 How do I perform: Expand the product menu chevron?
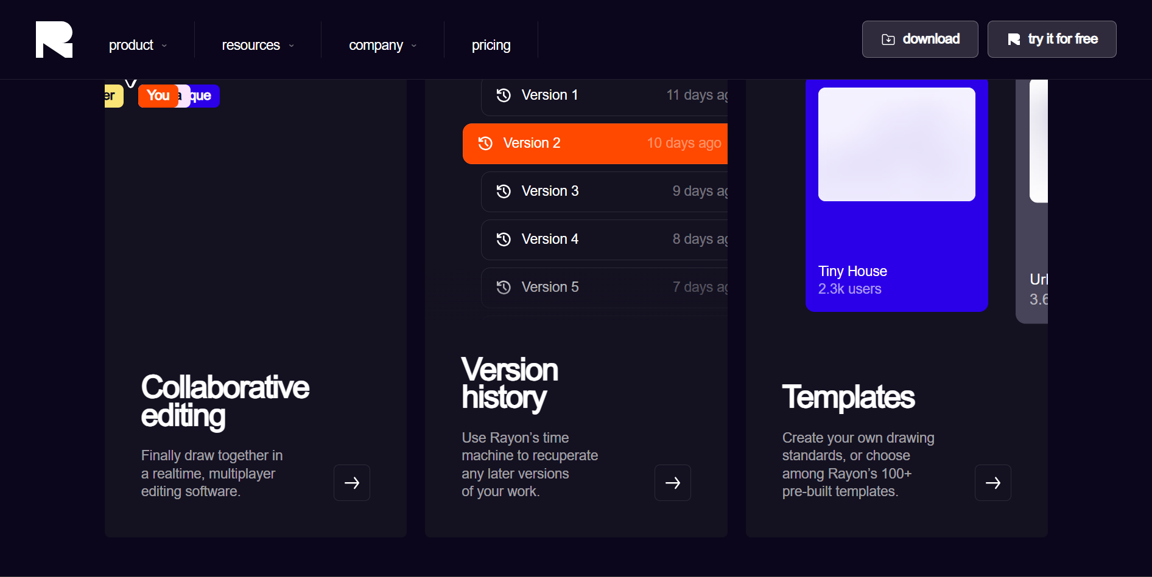164,46
